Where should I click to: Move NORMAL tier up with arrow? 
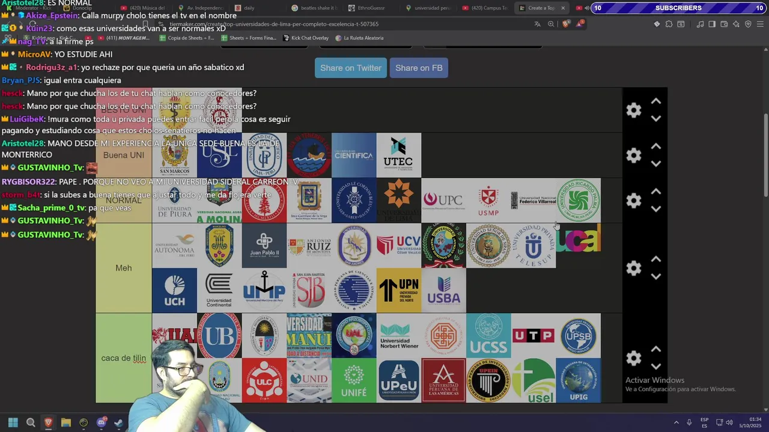656,191
